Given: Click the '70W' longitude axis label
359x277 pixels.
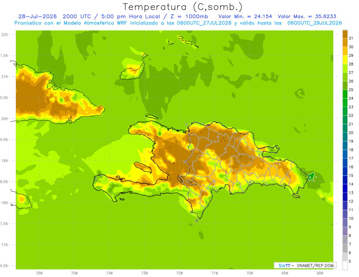Looking at the screenshot, I should tap(250, 273).
